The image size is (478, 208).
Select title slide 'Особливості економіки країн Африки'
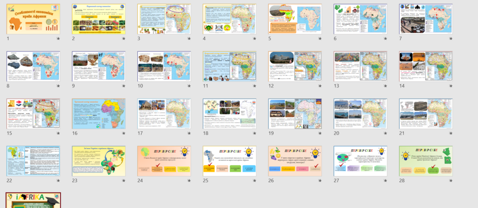(33, 19)
